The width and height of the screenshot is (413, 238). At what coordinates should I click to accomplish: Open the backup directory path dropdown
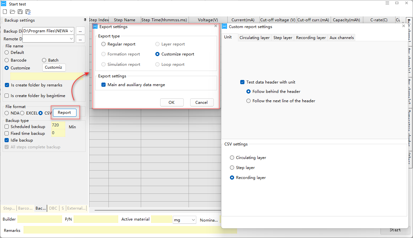pos(72,31)
